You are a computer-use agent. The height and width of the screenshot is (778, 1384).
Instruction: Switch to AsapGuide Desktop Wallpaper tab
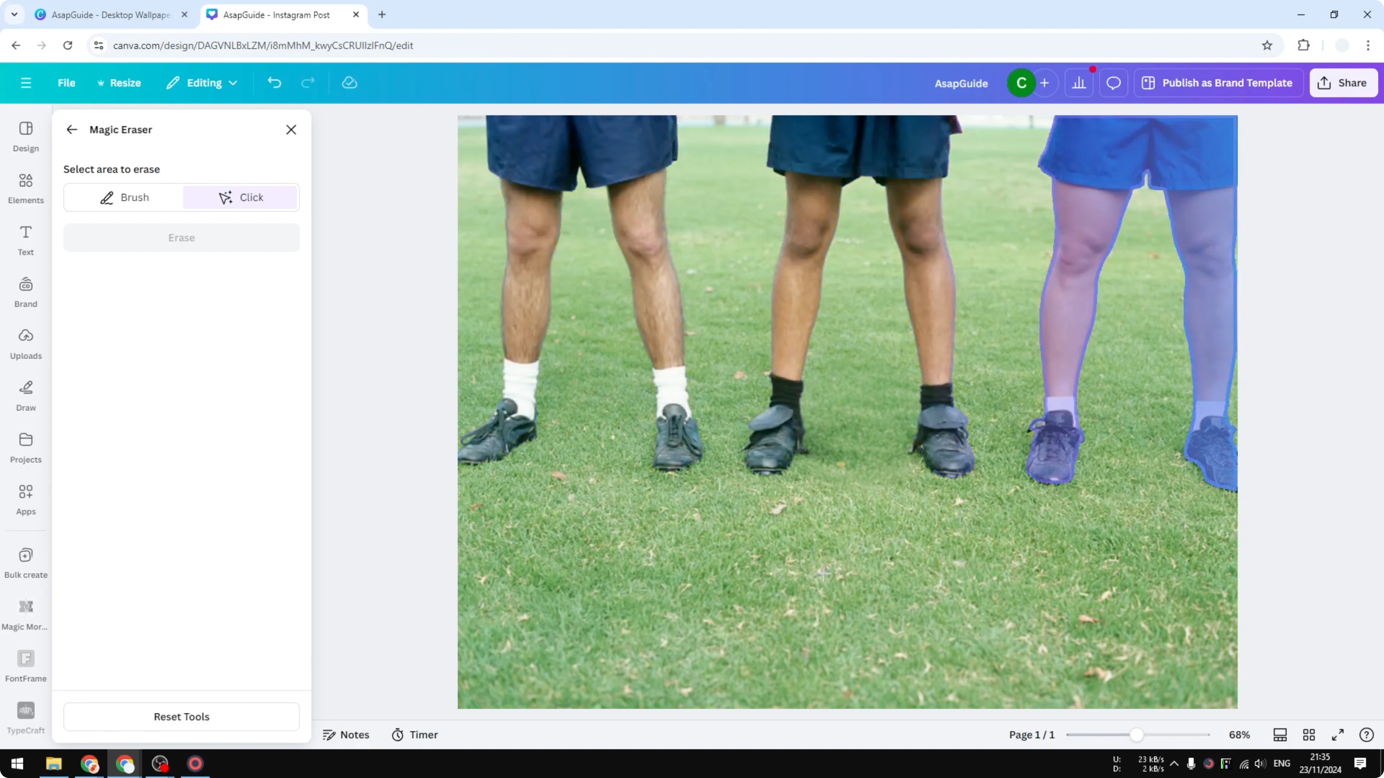click(108, 15)
